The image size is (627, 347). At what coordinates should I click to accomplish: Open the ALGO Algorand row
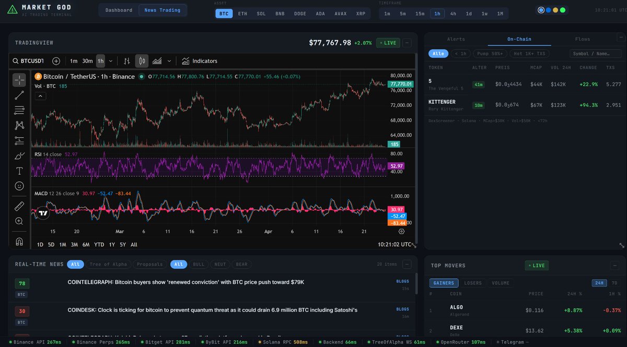[x=525, y=310]
